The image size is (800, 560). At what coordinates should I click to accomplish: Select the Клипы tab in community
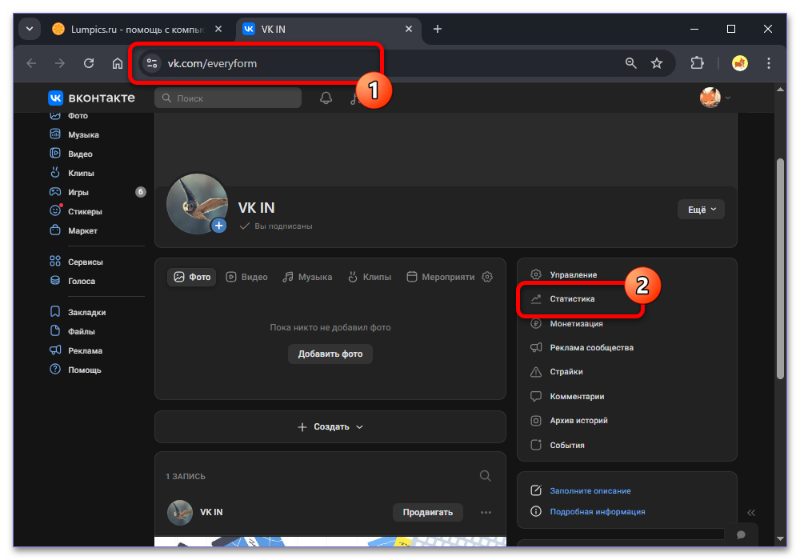click(370, 277)
